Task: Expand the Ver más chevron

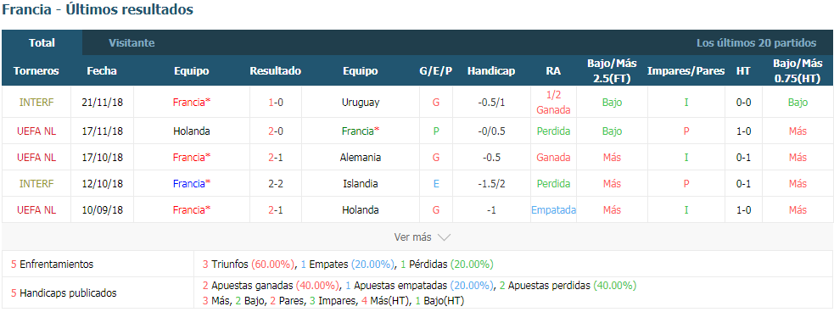Action: (444, 237)
